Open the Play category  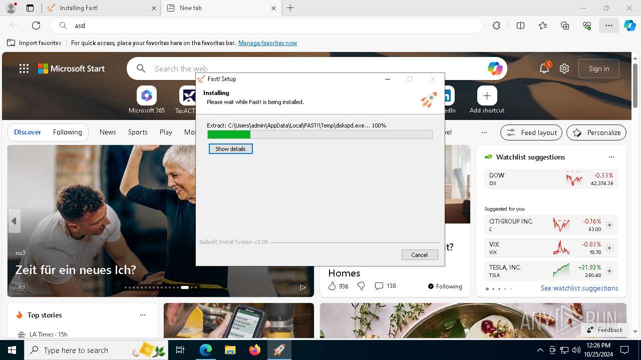coord(166,132)
